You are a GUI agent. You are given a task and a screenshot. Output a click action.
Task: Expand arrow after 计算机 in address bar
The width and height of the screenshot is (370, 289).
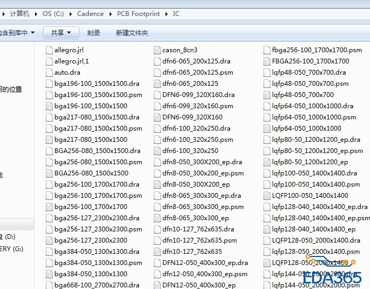36,14
